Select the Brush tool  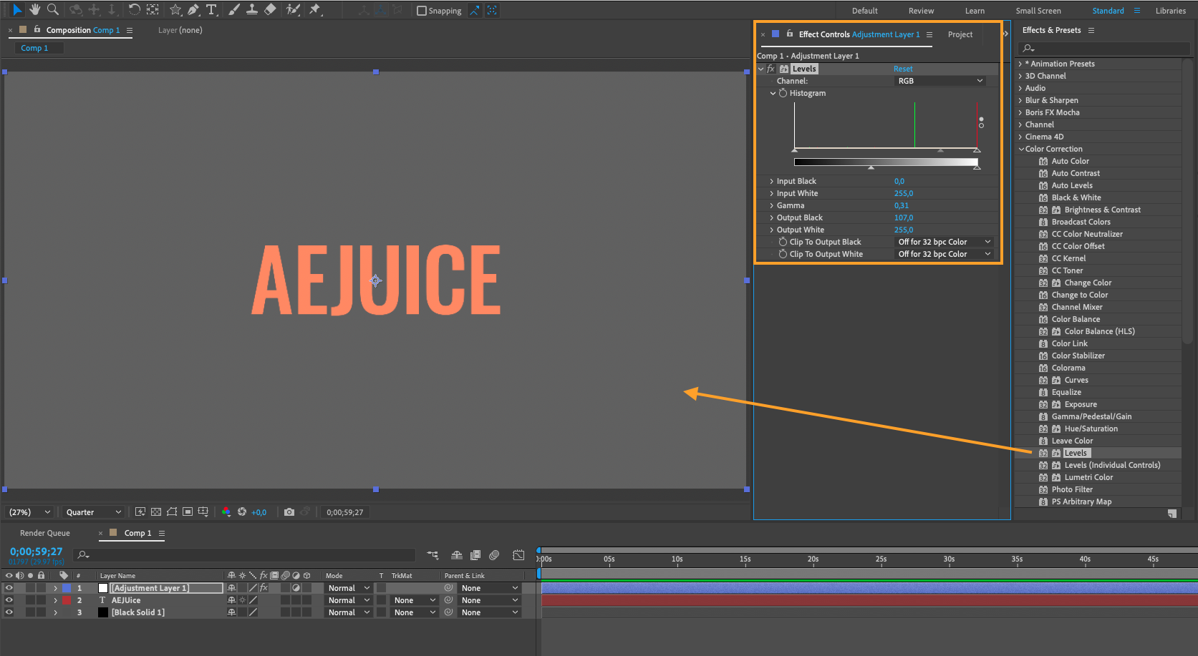pyautogui.click(x=234, y=10)
